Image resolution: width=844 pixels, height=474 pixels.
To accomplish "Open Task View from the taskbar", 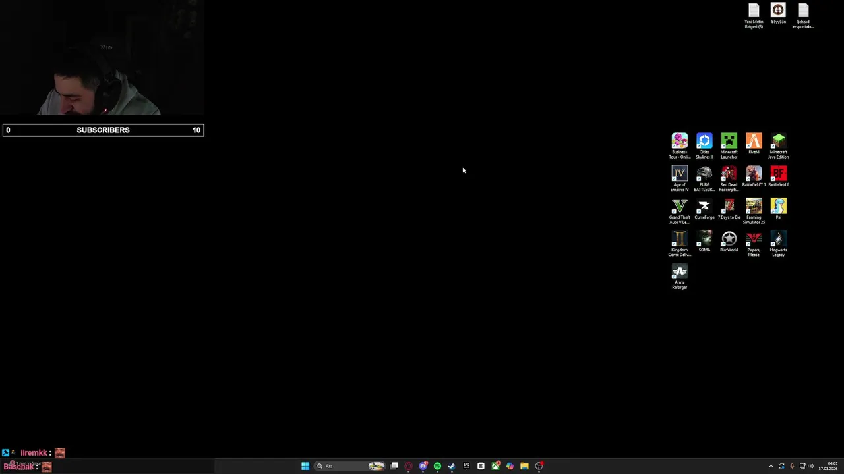I will point(394,466).
